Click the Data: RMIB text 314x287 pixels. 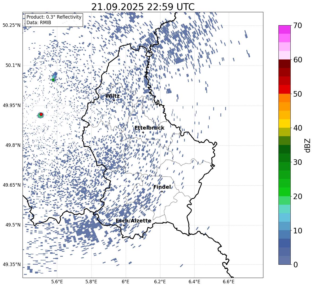coord(39,23)
